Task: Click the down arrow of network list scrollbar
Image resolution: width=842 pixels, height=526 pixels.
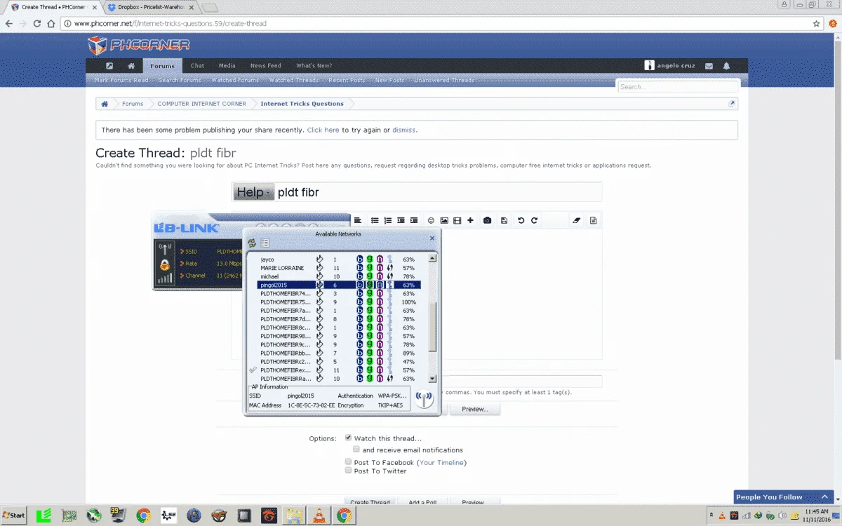Action: [x=433, y=379]
